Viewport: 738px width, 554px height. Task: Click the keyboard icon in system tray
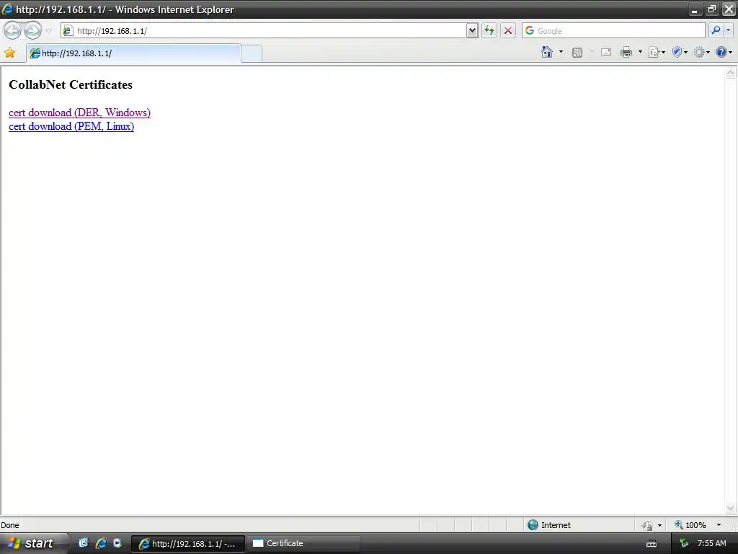(x=652, y=544)
